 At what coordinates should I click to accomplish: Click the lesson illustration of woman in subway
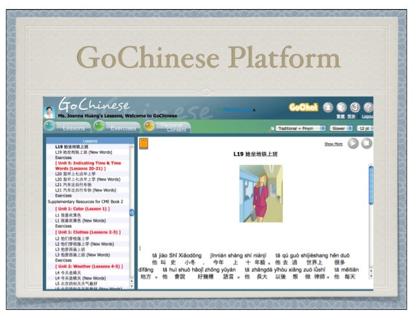tap(261, 193)
